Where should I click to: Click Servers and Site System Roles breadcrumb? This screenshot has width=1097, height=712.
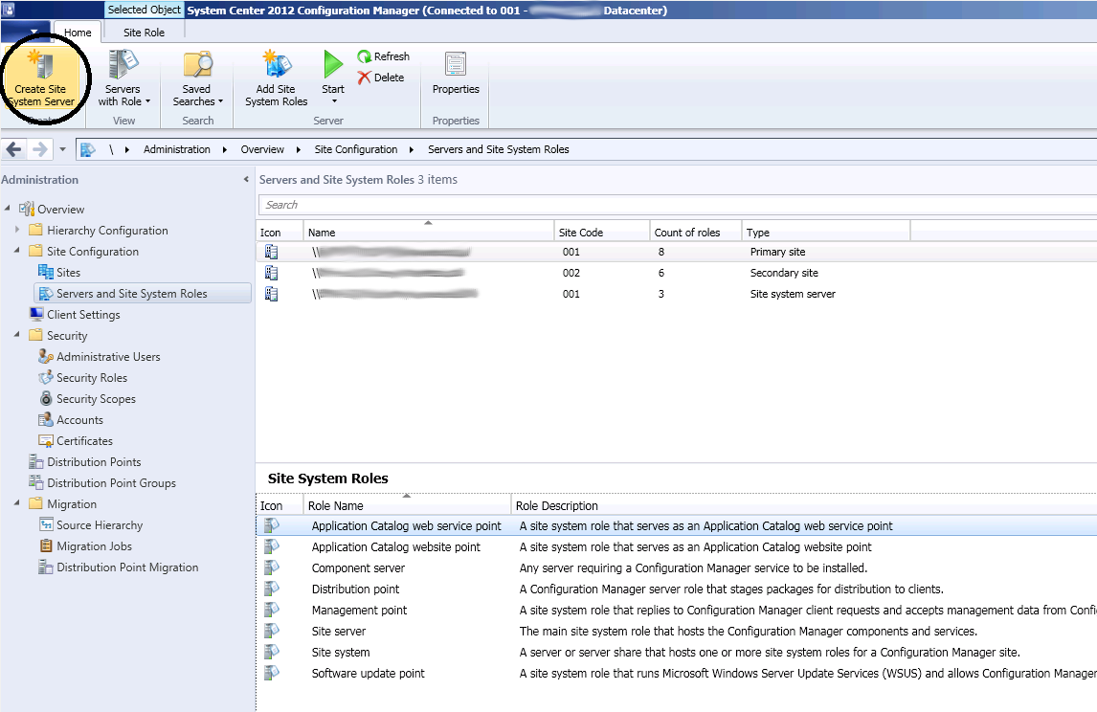[x=499, y=149]
